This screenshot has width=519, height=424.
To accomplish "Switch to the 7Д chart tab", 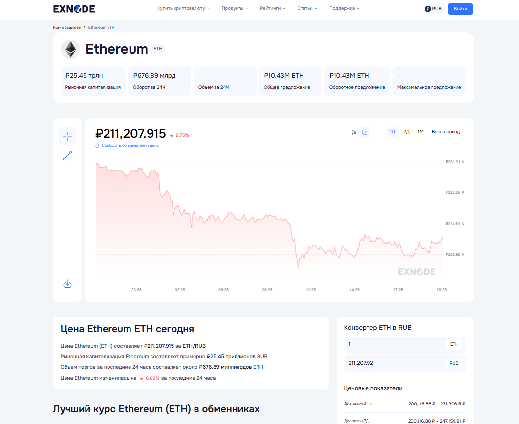I will [x=406, y=132].
